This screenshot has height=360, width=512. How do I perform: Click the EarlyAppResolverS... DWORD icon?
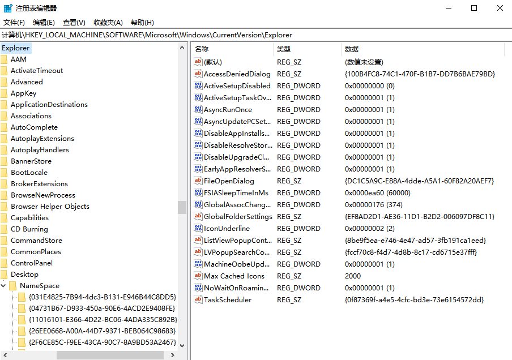[198, 169]
